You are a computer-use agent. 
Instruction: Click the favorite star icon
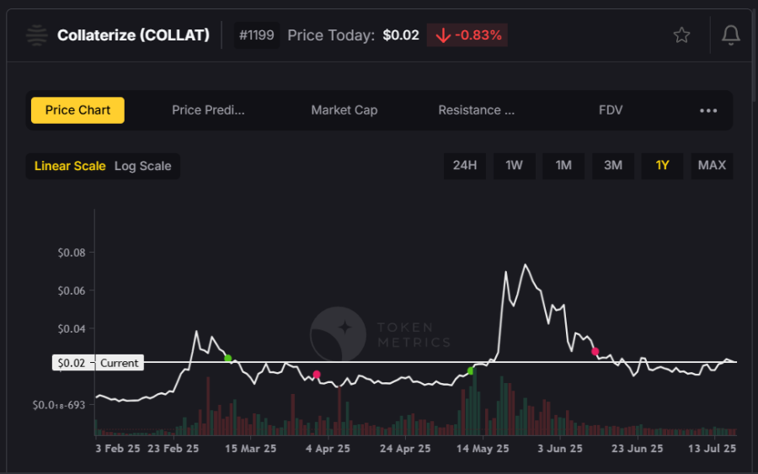(x=681, y=35)
